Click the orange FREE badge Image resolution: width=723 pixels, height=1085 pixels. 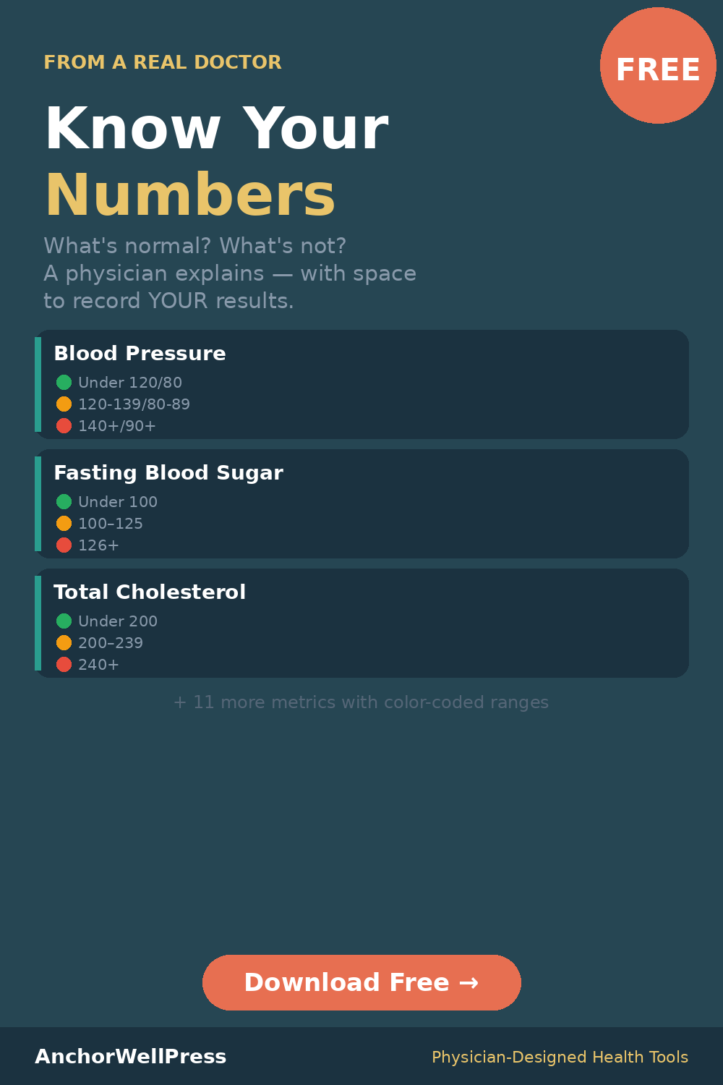658,67
